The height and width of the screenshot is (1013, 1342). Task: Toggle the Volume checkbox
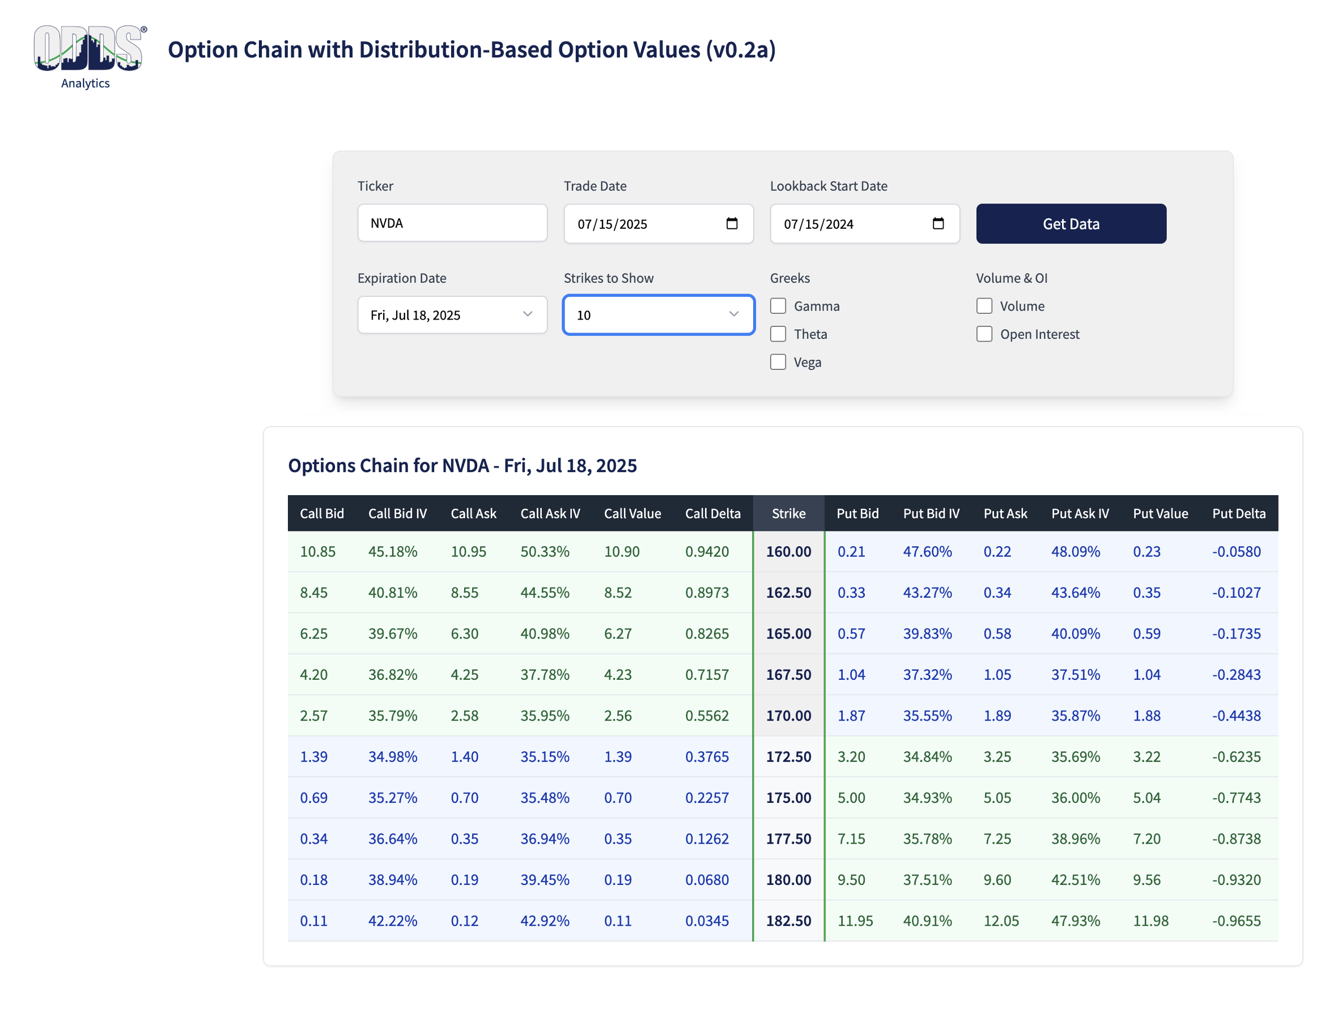tap(984, 306)
